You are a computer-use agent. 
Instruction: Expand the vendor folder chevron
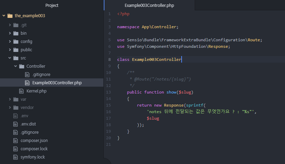tap(9, 108)
